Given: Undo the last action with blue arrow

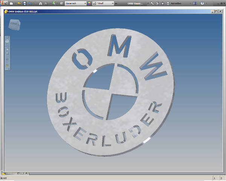Looking at the screenshot, I should point(30,3).
